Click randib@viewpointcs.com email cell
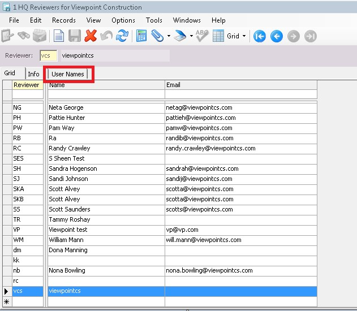This screenshot has width=357, height=311. coord(241,139)
